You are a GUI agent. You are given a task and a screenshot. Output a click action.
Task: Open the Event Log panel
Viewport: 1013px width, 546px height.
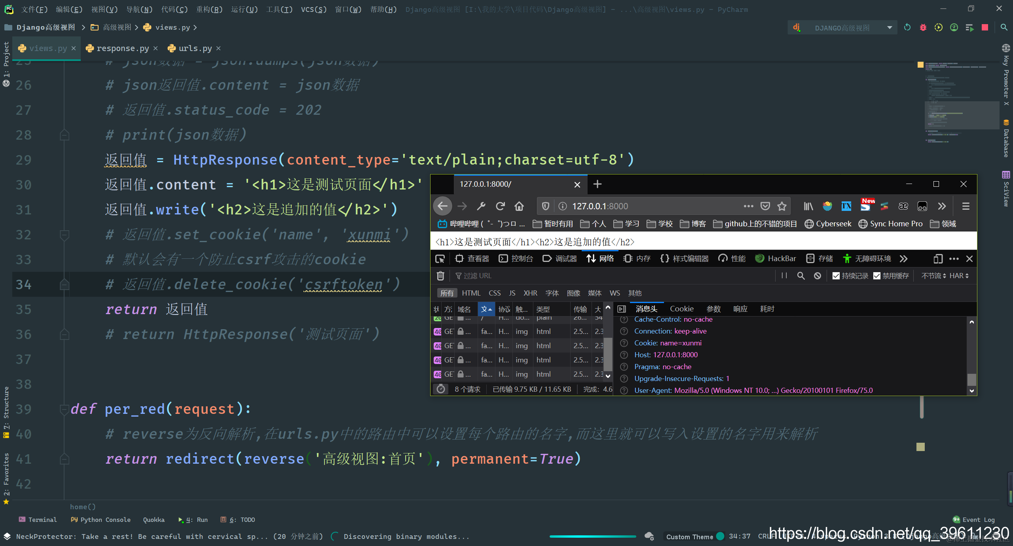tap(973, 519)
